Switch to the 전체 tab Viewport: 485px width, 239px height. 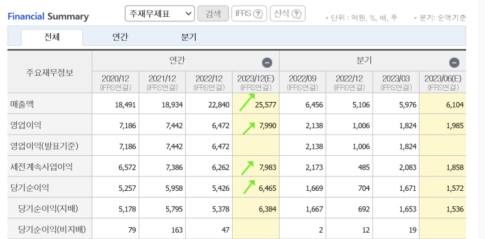click(x=52, y=38)
